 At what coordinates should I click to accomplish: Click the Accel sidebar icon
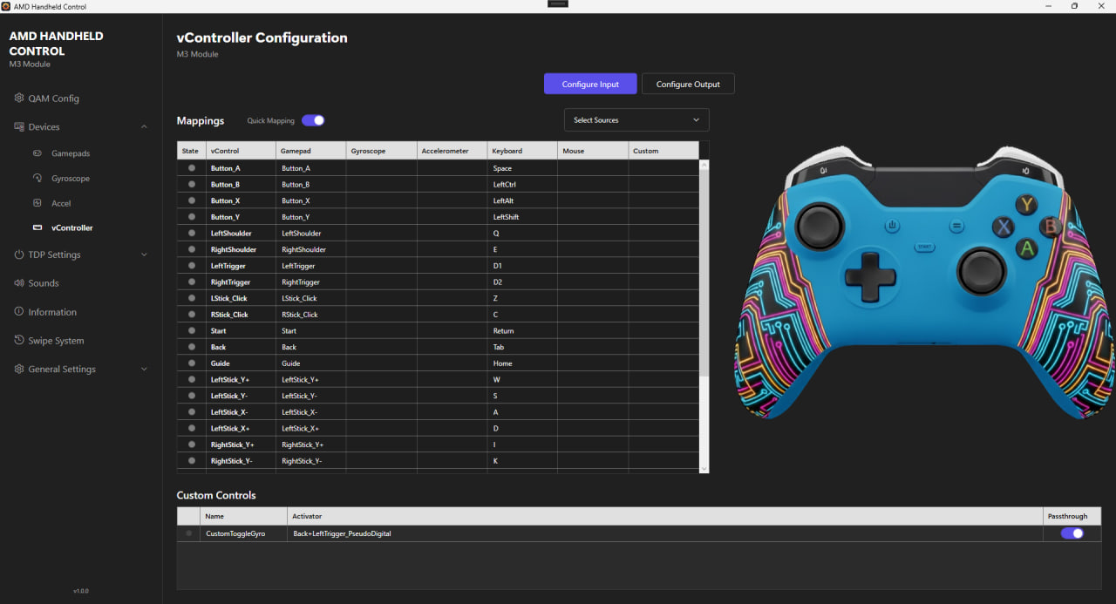[37, 203]
